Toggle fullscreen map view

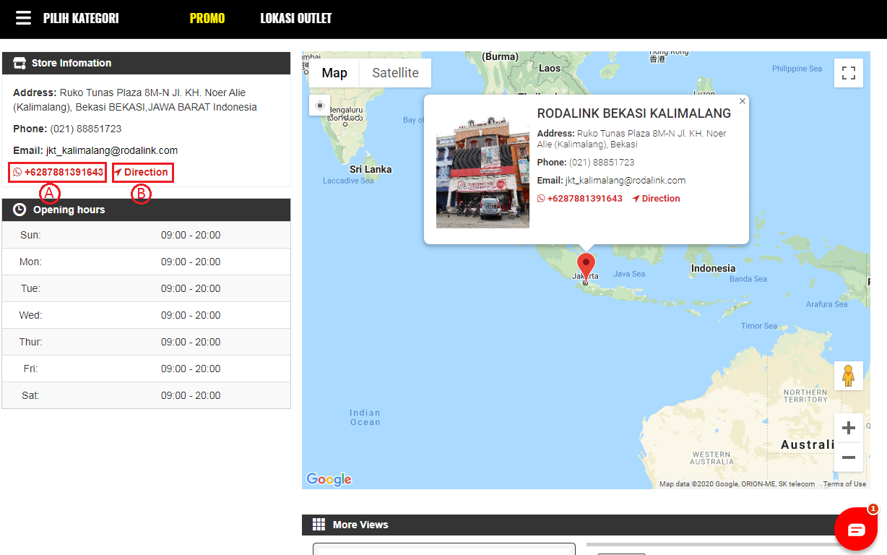849,73
